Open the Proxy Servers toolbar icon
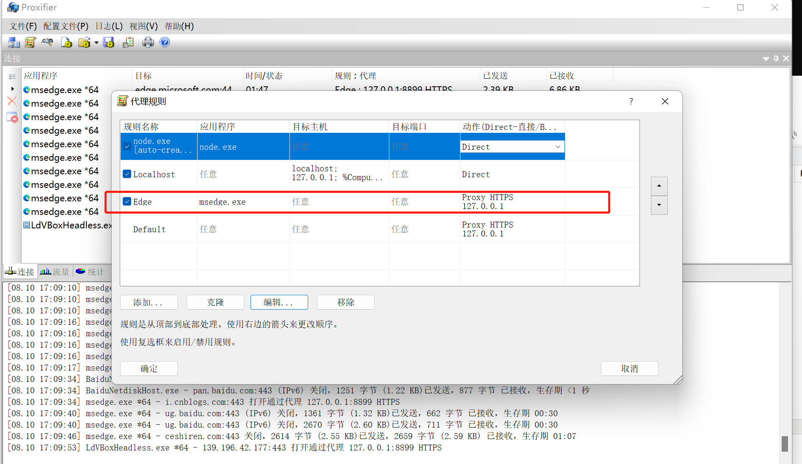Image resolution: width=802 pixels, height=464 pixels. 14,42
